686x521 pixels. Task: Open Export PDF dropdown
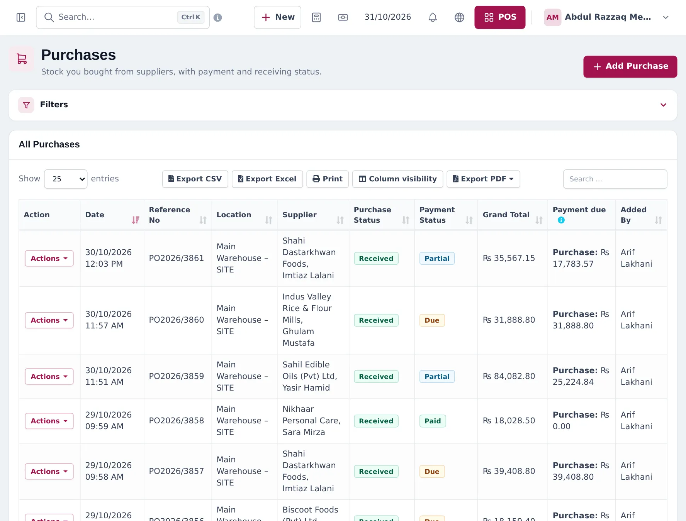[483, 179]
